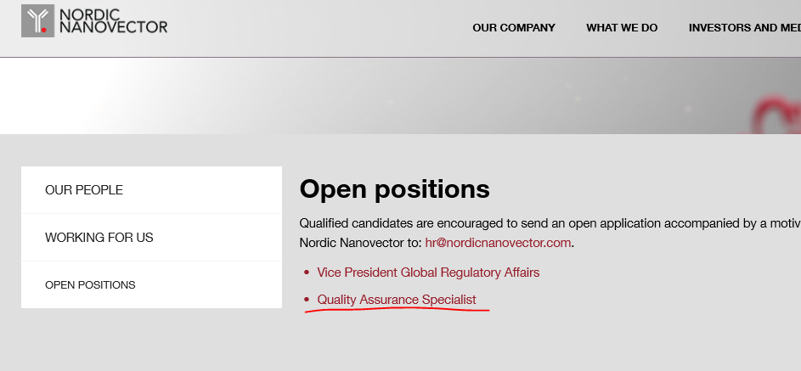Open the INVESTORS AND MEDIA menu
This screenshot has width=801, height=371.
pos(744,28)
